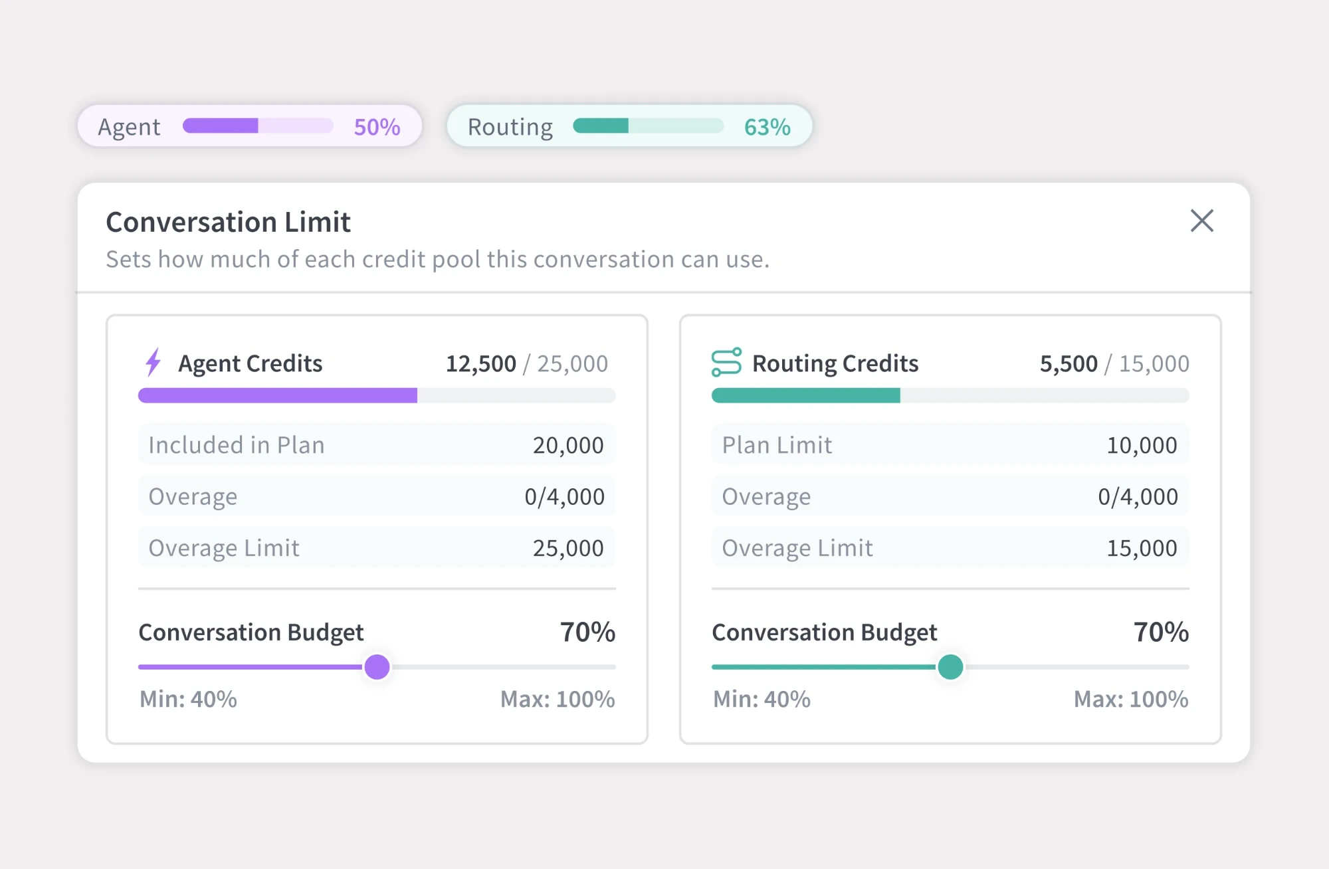Click the Routing Credits teal progress bar

pyautogui.click(x=950, y=395)
